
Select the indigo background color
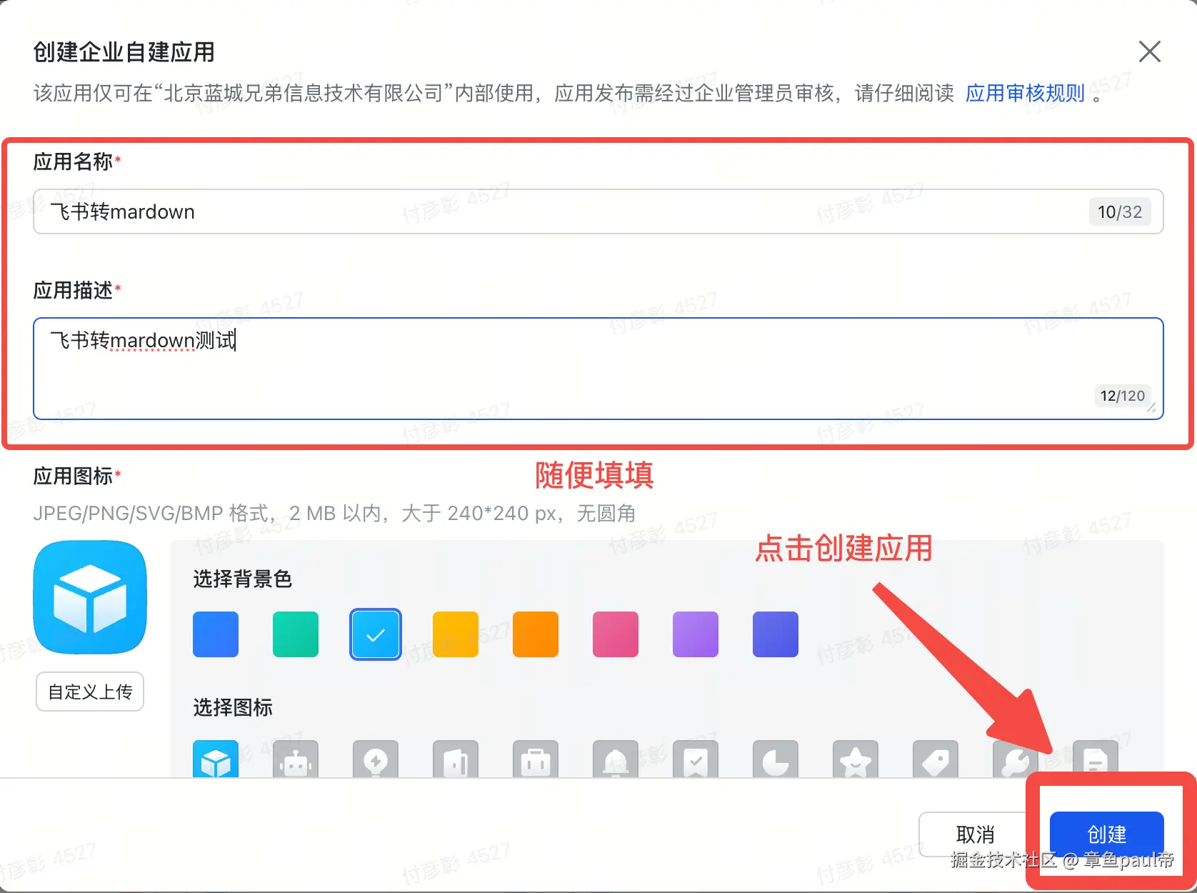(x=776, y=634)
